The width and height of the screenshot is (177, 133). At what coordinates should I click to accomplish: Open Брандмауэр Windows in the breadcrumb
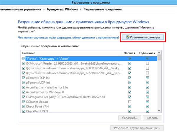pyautogui.click(x=62, y=9)
